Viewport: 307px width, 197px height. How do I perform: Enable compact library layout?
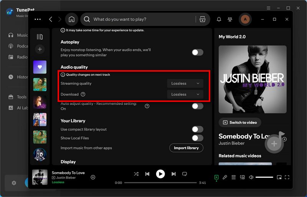198,129
